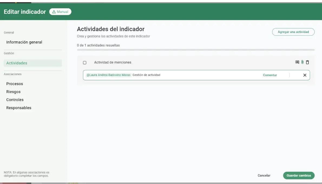Viewport: 322px width, 184px height.
Task: Go to Procesos associations
Action: pos(15,84)
